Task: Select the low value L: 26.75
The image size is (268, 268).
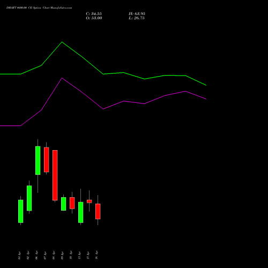Action: click(x=137, y=18)
